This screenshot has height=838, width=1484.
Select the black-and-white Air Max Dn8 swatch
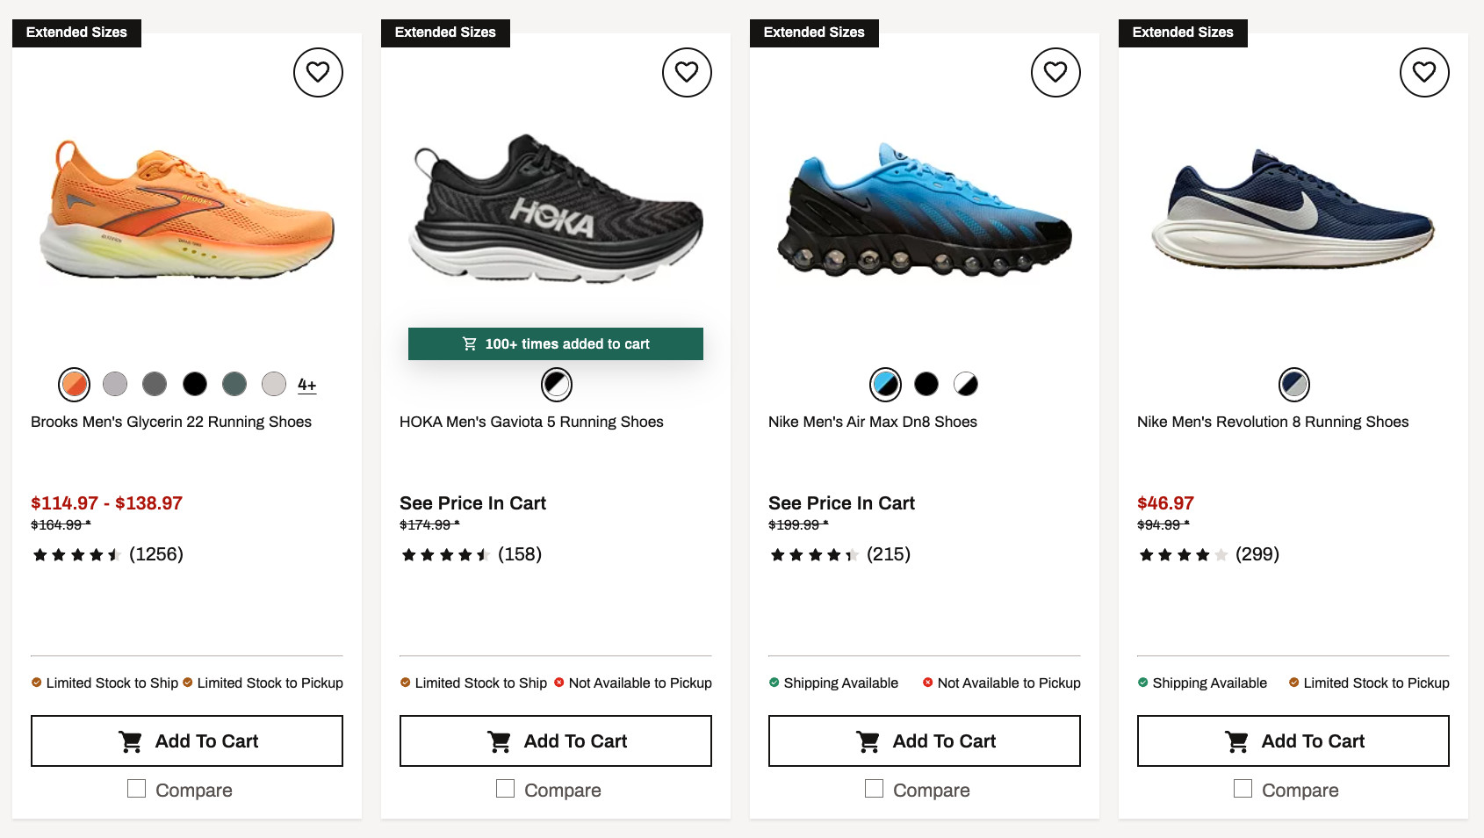tap(966, 384)
